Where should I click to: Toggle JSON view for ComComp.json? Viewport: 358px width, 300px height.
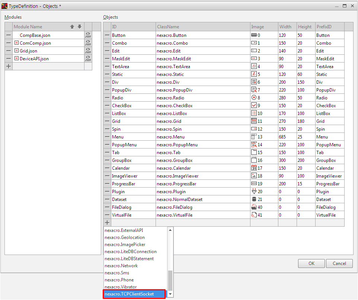pos(88,43)
